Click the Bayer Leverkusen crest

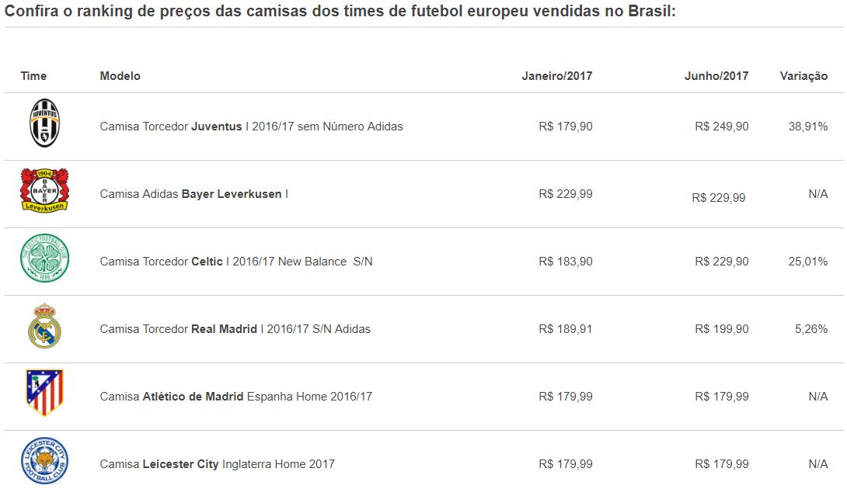tap(44, 190)
